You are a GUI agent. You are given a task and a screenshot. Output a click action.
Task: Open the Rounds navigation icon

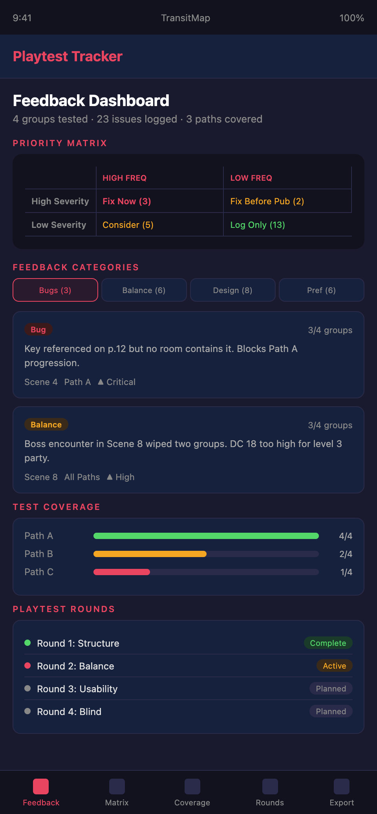(x=270, y=786)
